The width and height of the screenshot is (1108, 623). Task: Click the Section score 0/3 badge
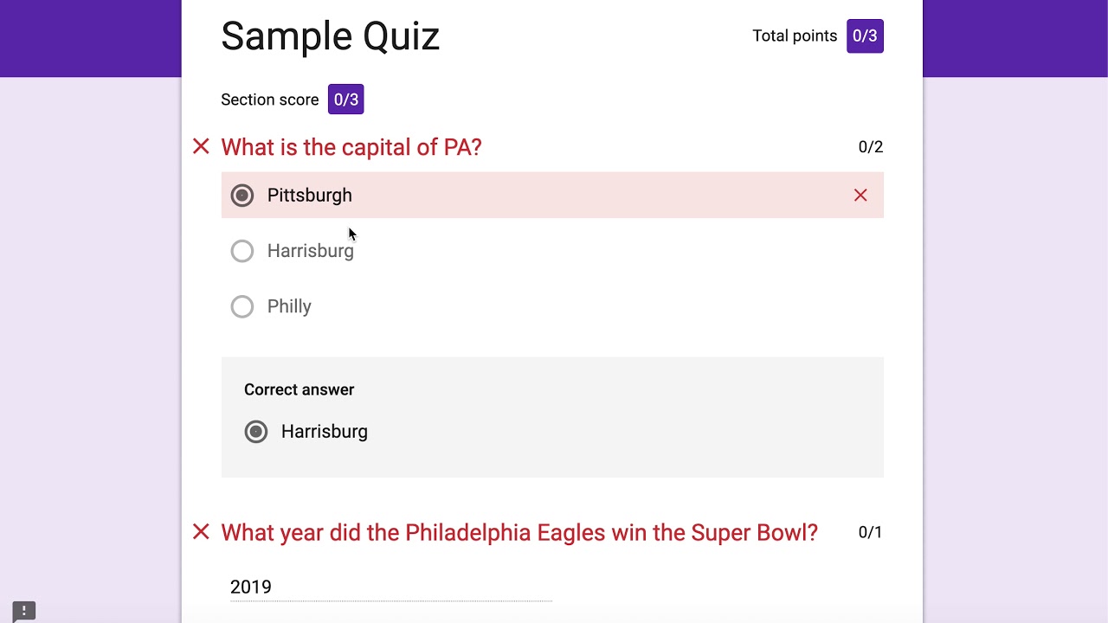345,100
